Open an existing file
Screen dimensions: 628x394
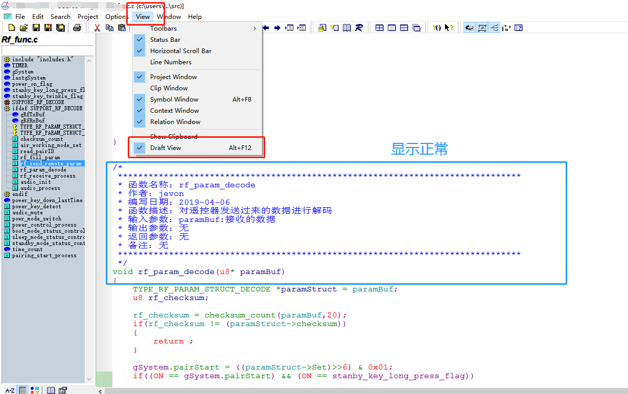click(x=23, y=28)
